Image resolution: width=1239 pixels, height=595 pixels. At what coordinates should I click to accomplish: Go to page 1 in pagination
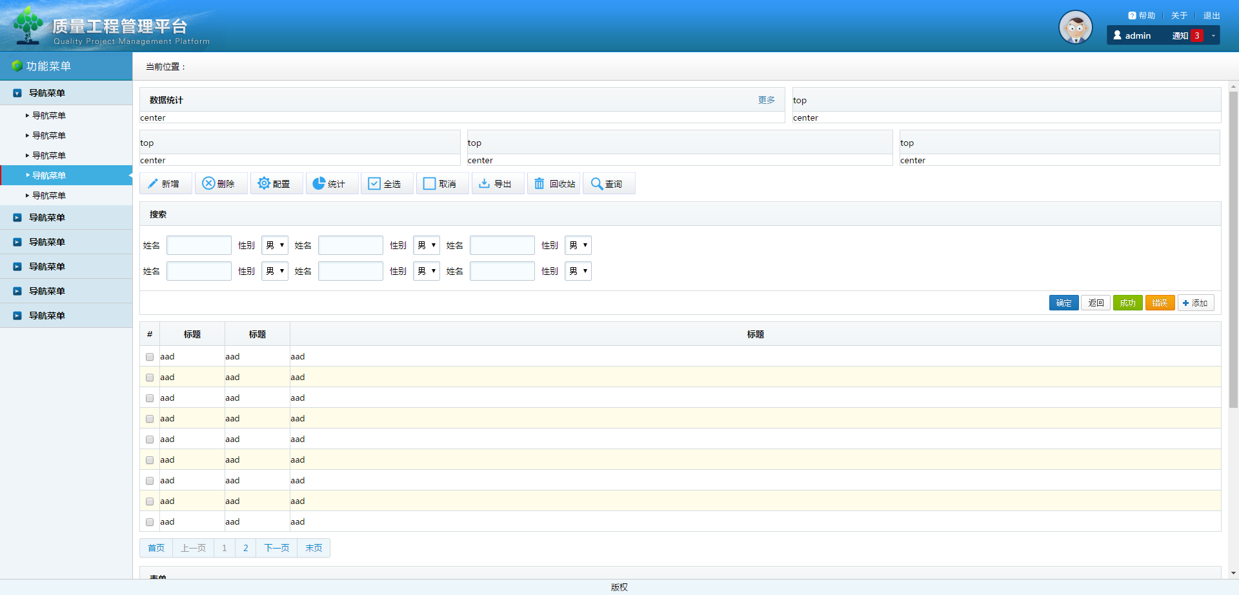[x=225, y=548]
